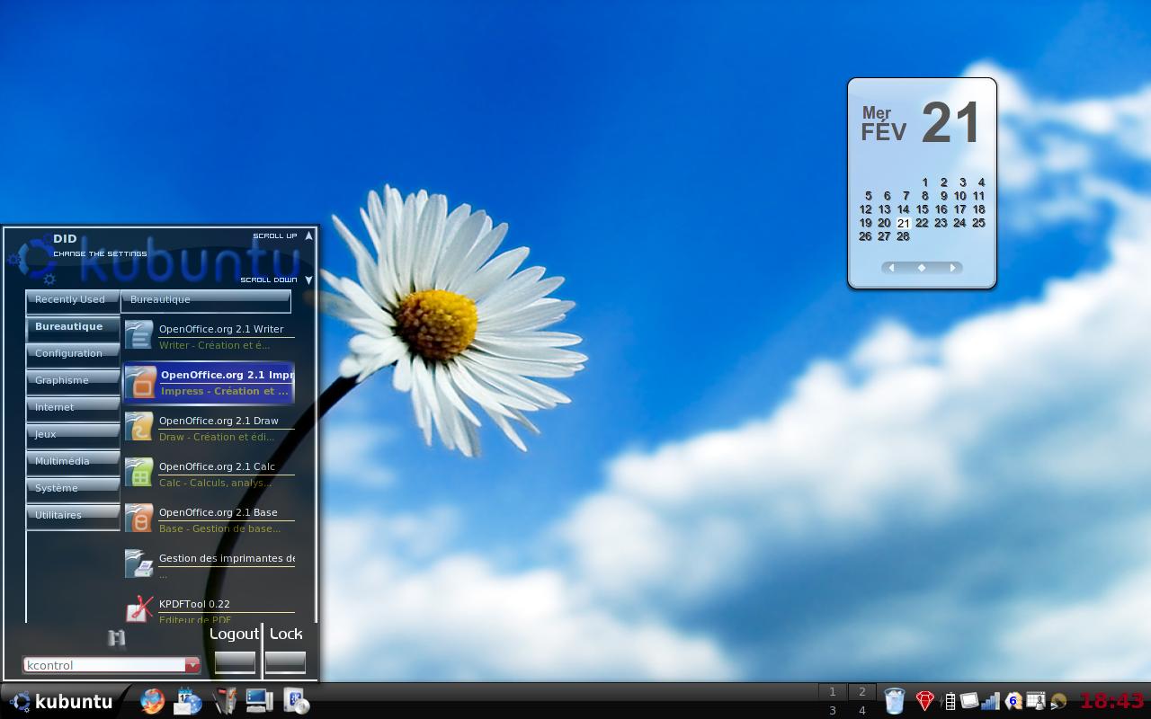Image resolution: width=1151 pixels, height=719 pixels.
Task: Open the calendar reminder tray icon
Action: [1036, 701]
